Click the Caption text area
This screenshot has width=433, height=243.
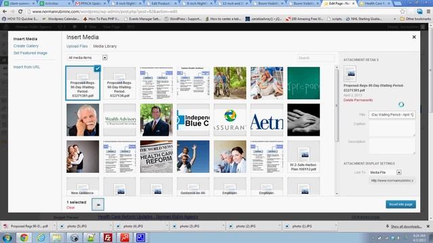click(392, 128)
